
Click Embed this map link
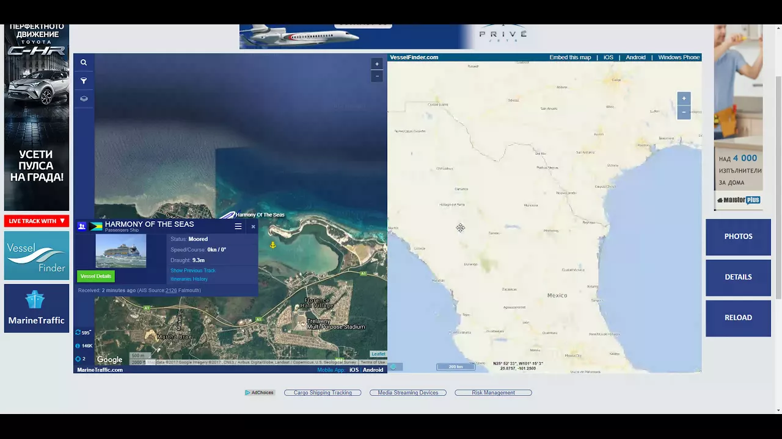(x=570, y=57)
